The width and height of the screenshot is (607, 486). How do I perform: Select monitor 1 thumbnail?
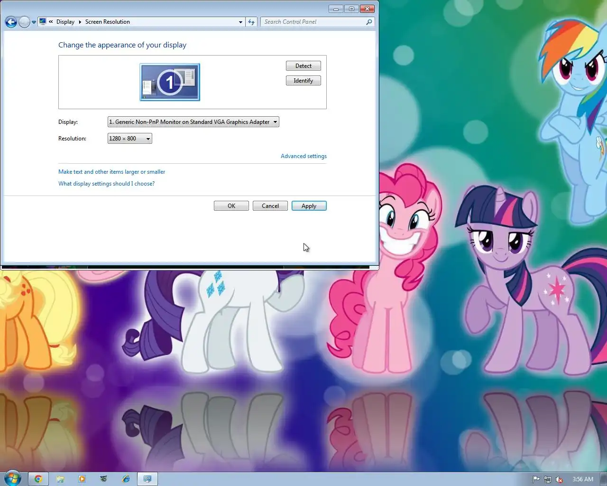pyautogui.click(x=170, y=82)
